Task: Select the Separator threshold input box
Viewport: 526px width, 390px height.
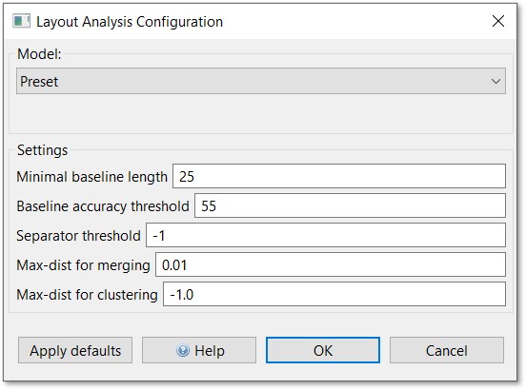Action: (x=326, y=235)
